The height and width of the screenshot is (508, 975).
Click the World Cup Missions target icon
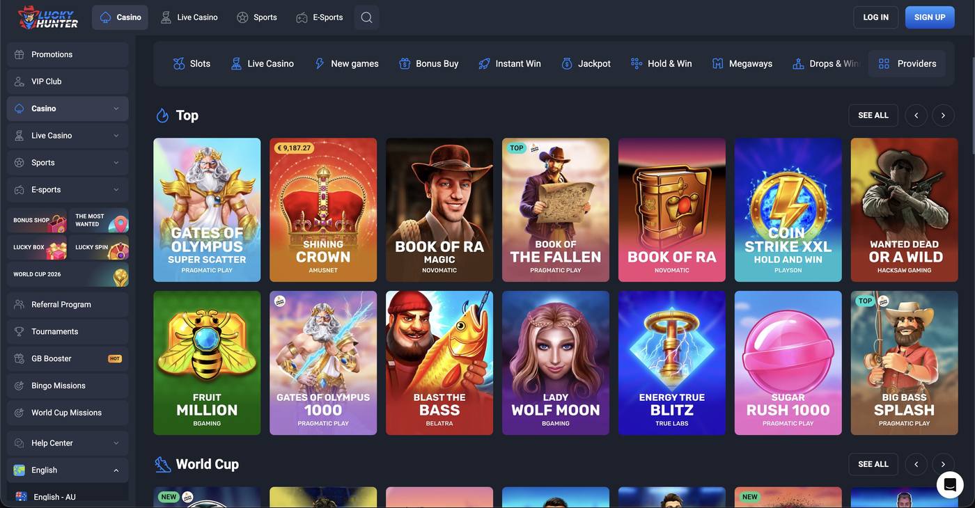click(19, 413)
